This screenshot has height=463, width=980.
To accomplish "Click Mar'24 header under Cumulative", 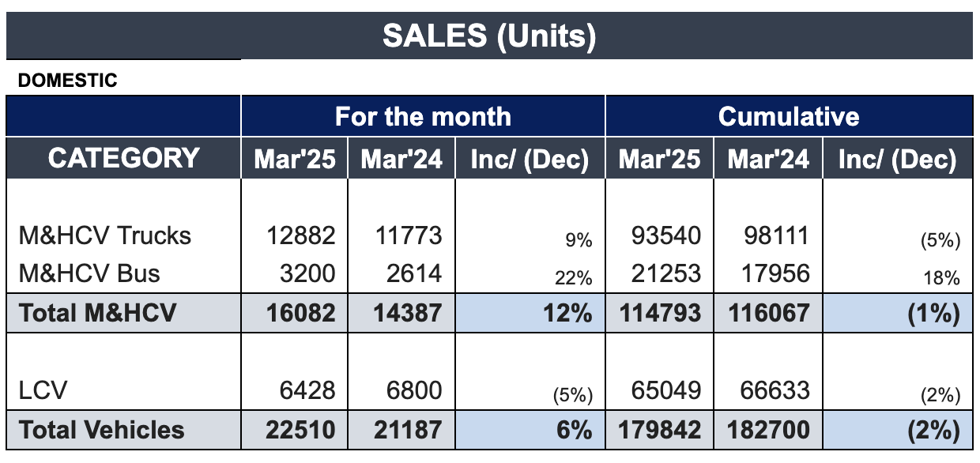I will point(768,159).
